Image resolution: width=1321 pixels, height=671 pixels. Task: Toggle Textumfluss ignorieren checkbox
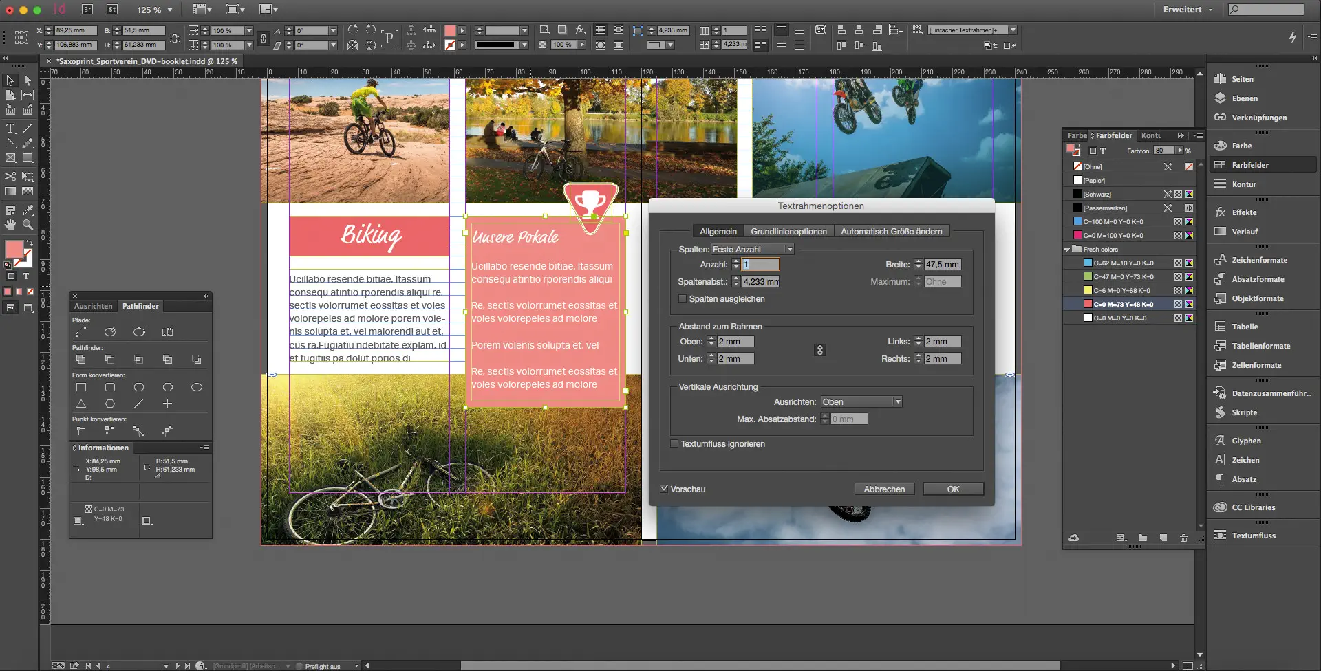pyautogui.click(x=674, y=444)
